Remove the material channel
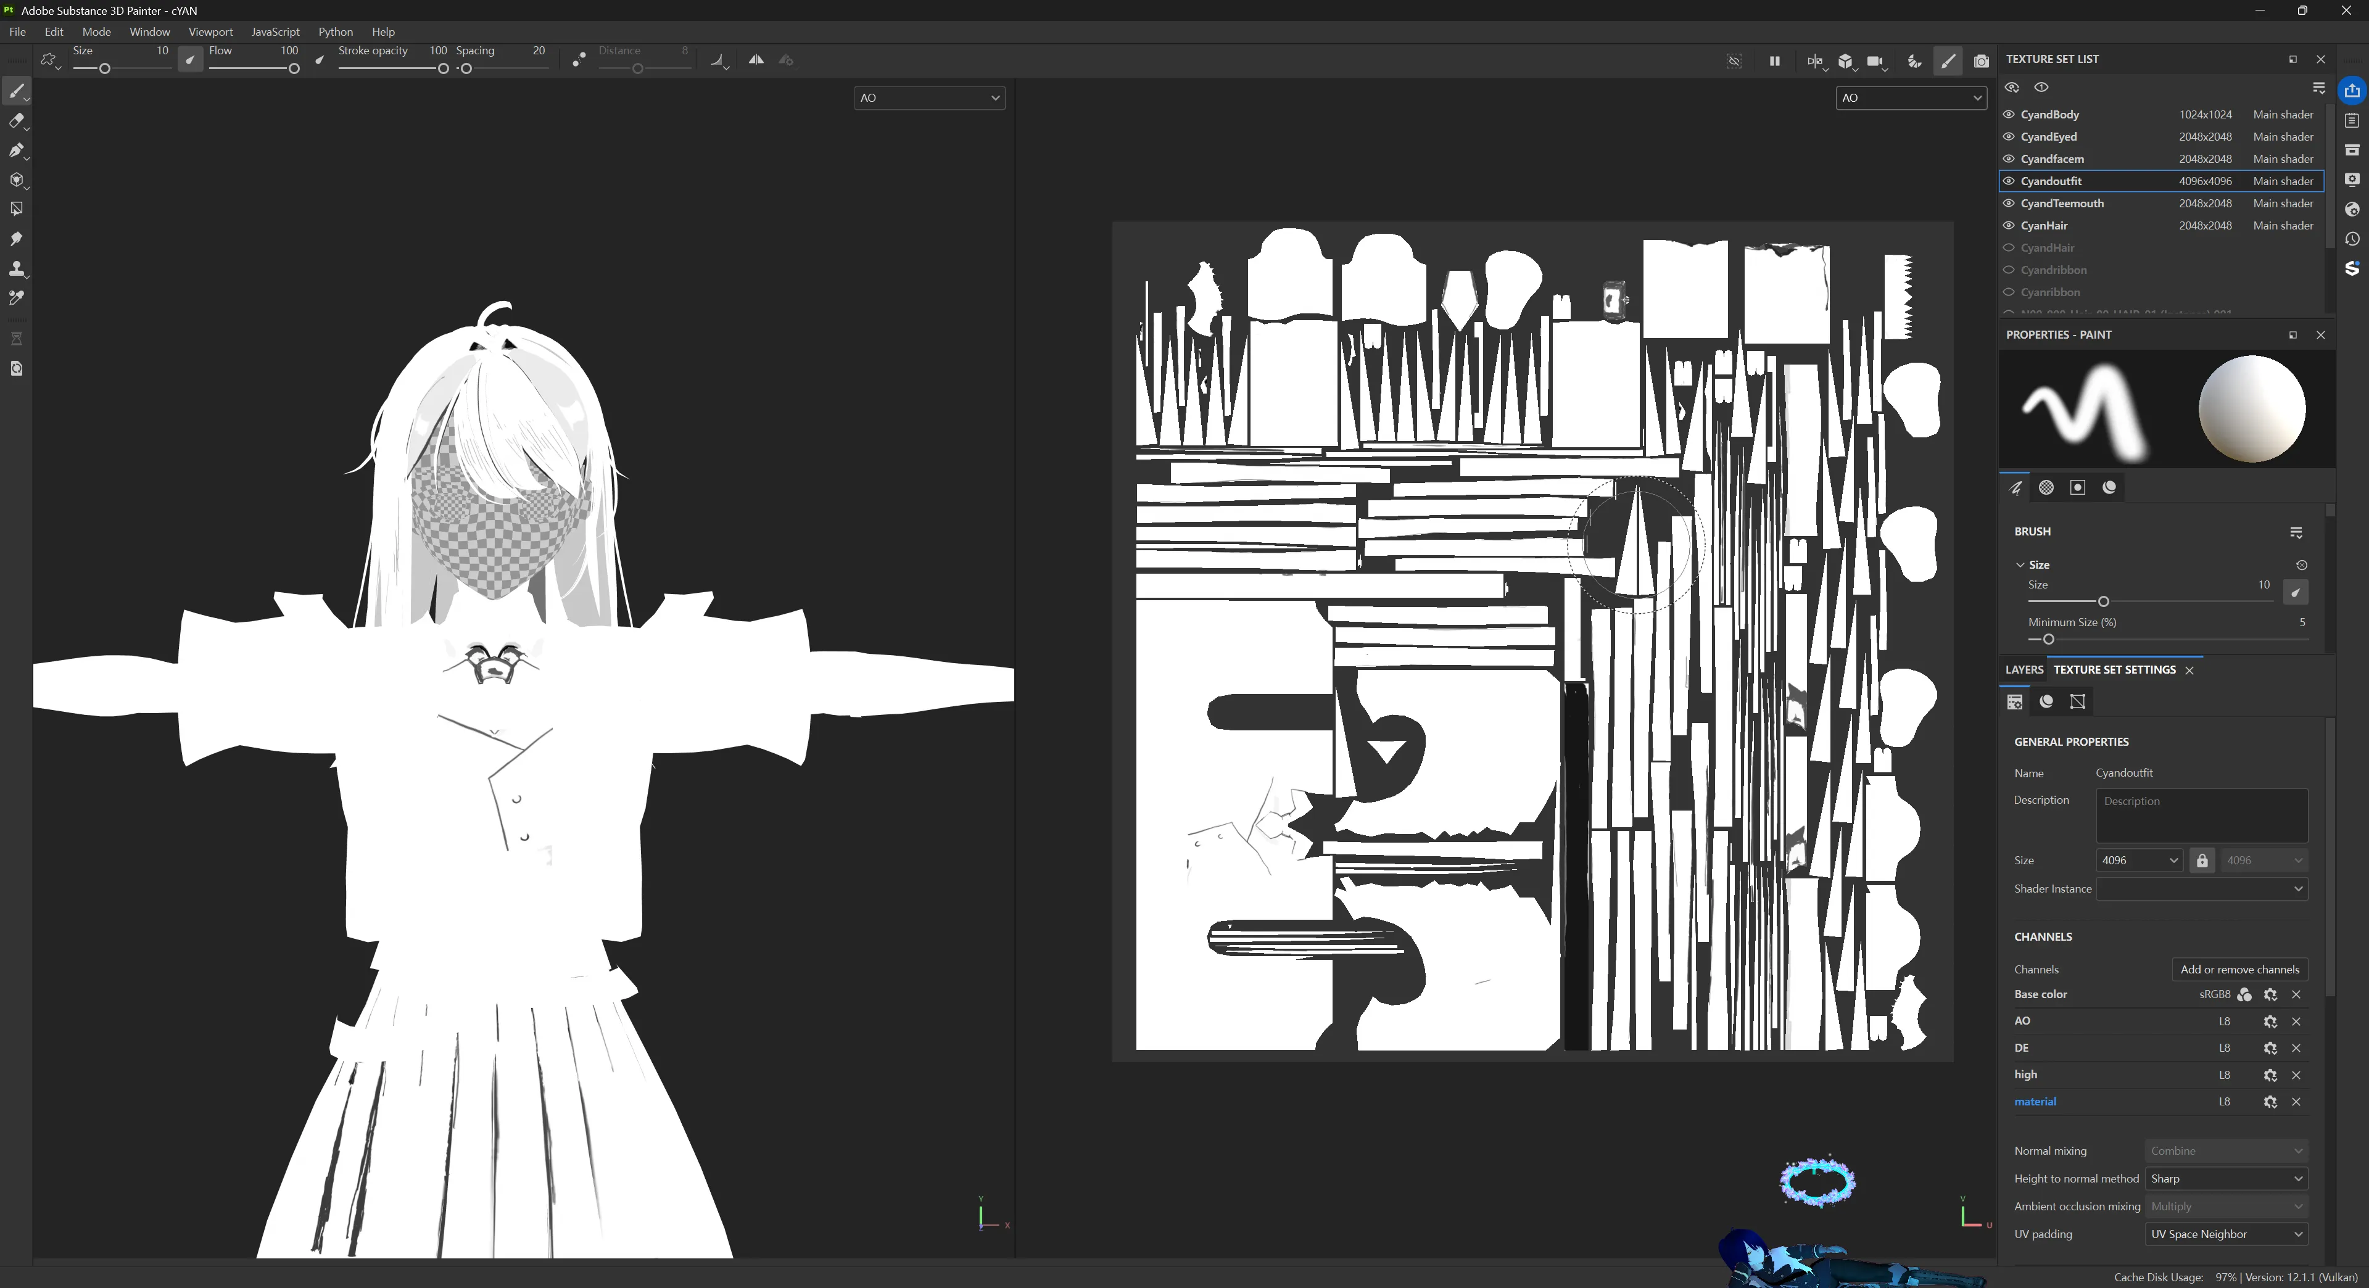The width and height of the screenshot is (2369, 1288). (x=2296, y=1101)
